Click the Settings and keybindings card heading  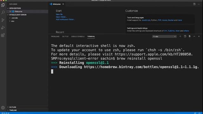137,28
